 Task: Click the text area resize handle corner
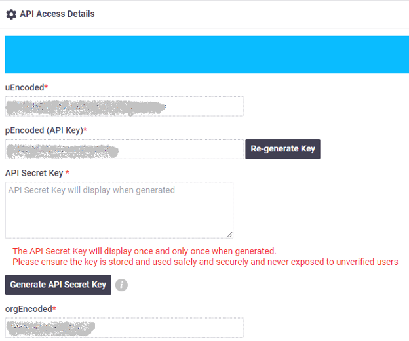(229, 235)
